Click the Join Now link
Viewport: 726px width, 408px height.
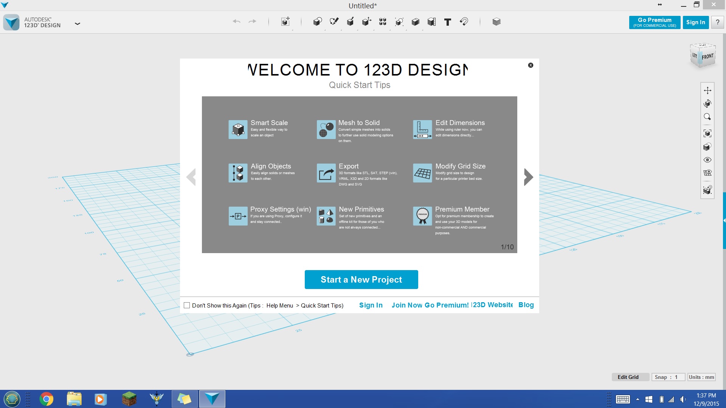(x=407, y=305)
